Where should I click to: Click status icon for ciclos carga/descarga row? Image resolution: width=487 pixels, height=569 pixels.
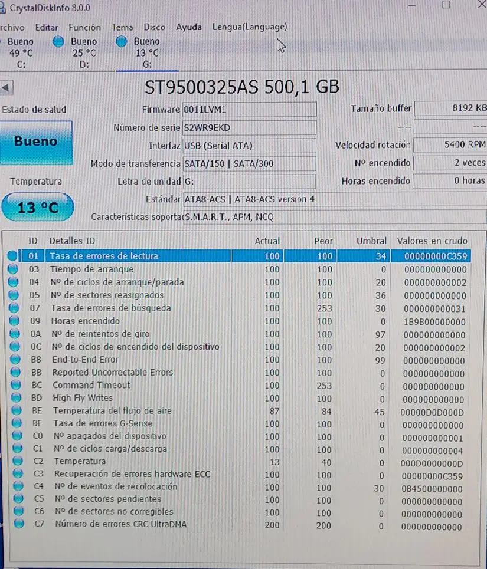[x=18, y=449]
